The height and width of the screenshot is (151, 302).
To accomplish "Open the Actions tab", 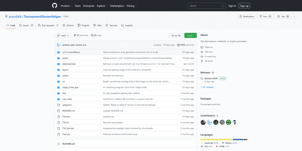I will coord(68,25).
